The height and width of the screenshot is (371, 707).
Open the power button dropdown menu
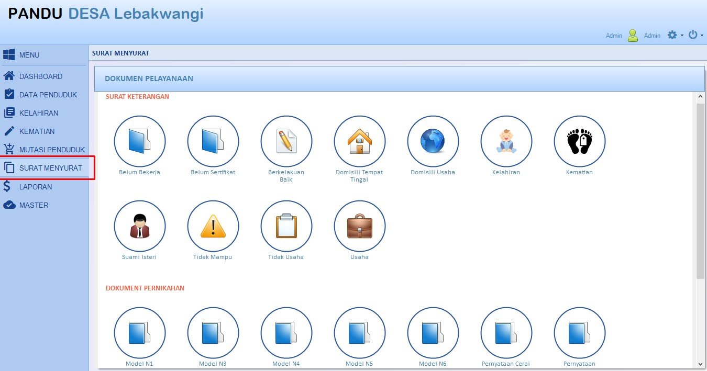pyautogui.click(x=695, y=35)
